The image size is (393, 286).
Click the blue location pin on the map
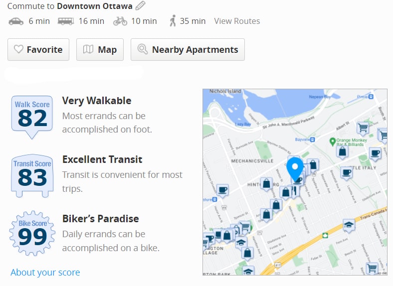pos(295,169)
